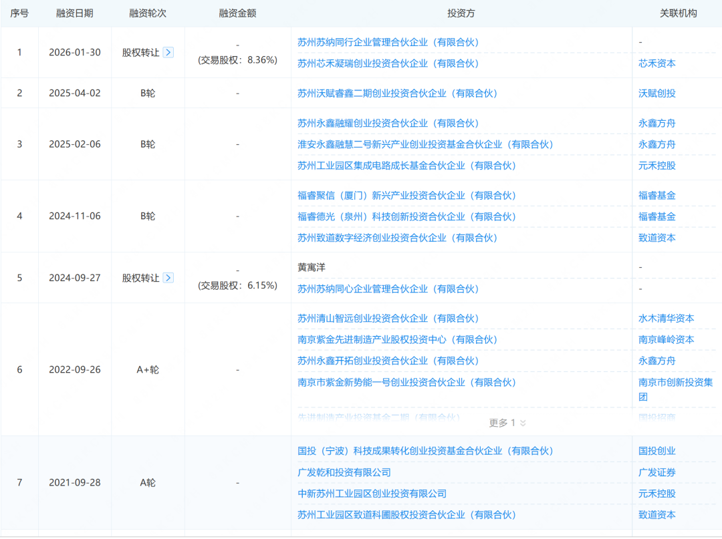Open affiliated institution 水木清华资本
Image resolution: width=722 pixels, height=539 pixels.
point(666,318)
